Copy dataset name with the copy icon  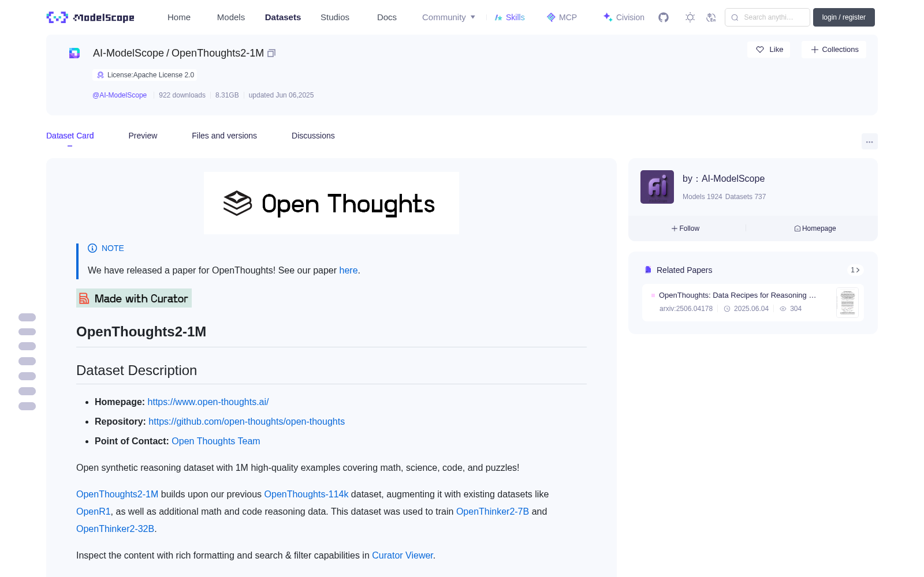271,53
